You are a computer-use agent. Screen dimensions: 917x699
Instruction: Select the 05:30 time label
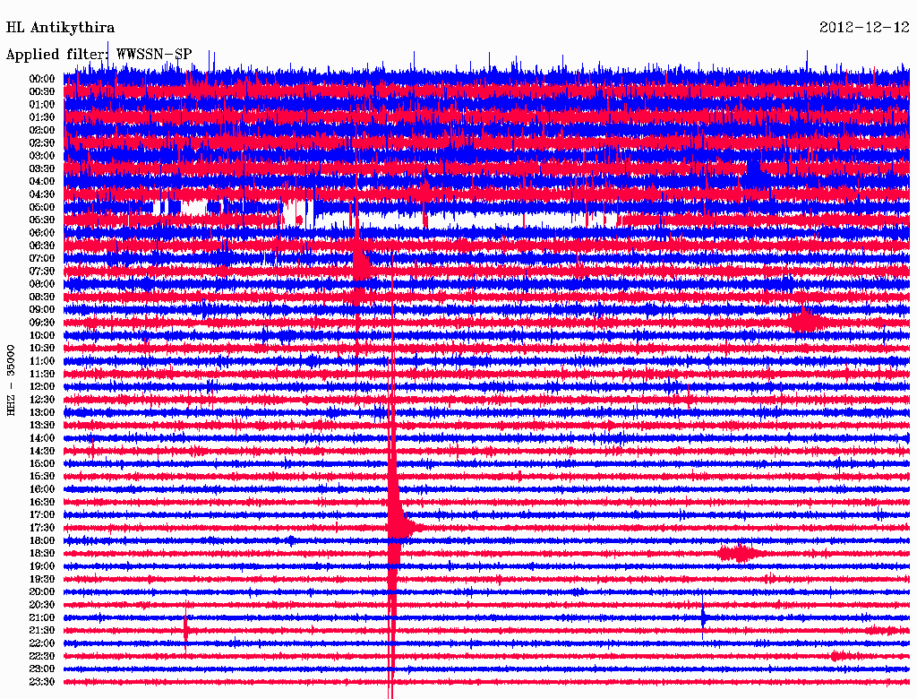point(42,220)
